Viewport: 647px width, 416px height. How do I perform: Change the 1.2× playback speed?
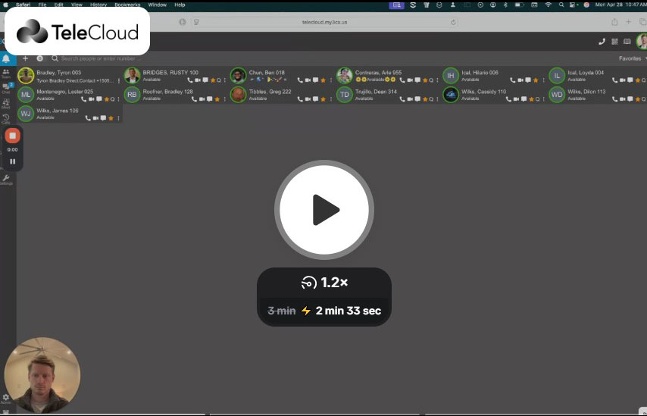click(324, 283)
